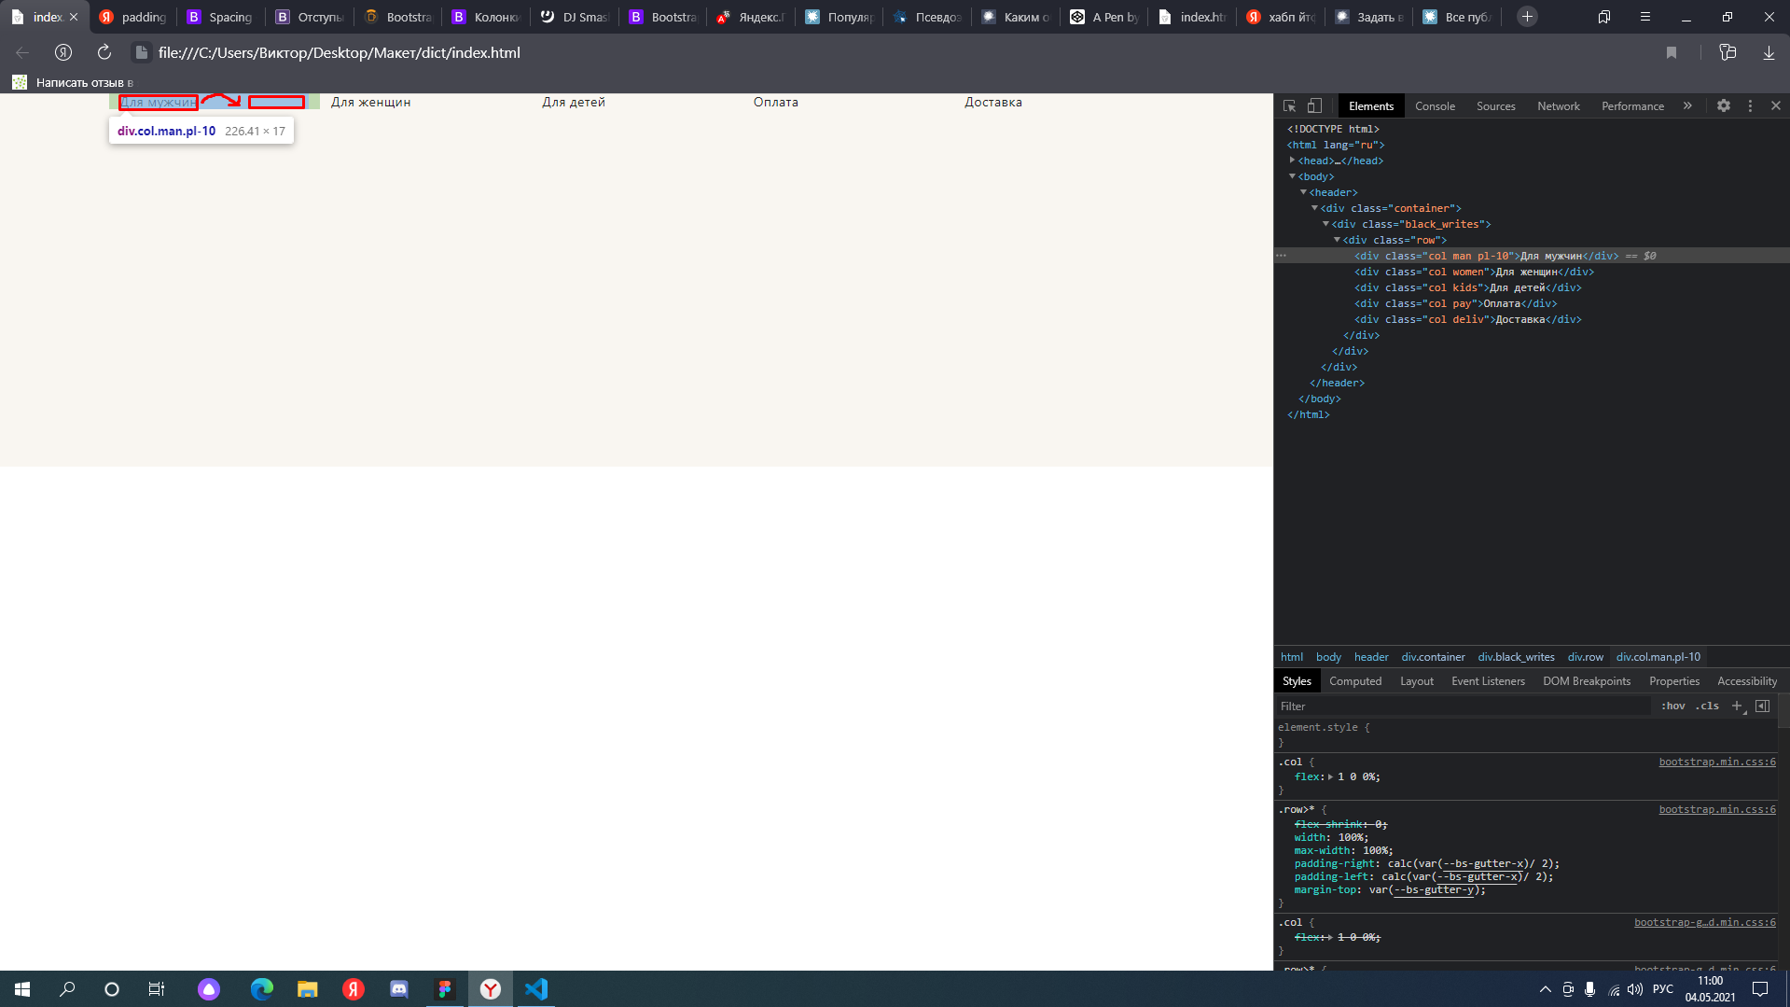Close the DevTools panel
Screen dimensions: 1790x1007
click(1776, 106)
